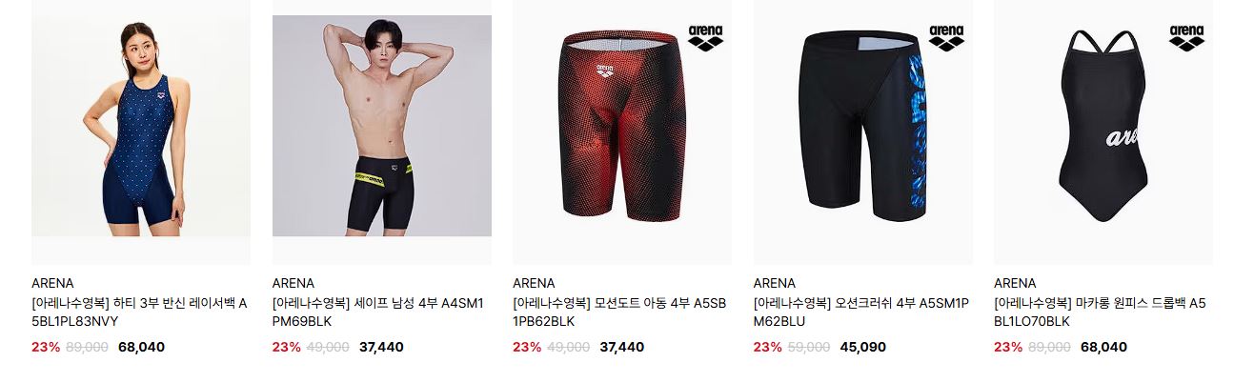Open product title ending BL1LO70BLK
1234x383 pixels.
1100,312
